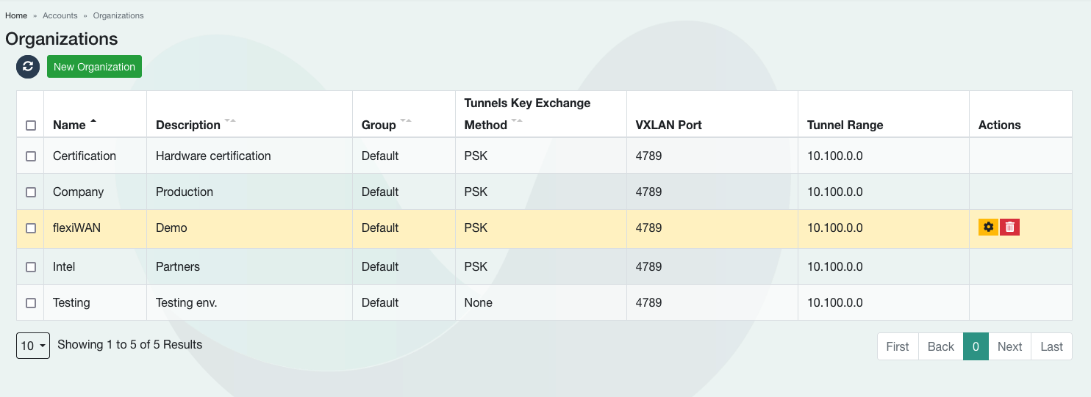Viewport: 1091px width, 397px height.
Task: Click the refresh organizations icon
Action: 28,67
